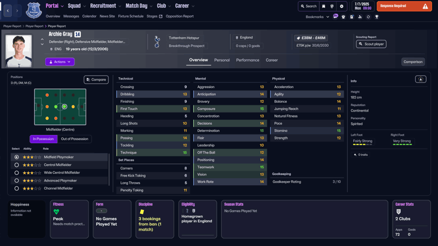Click the Response Required button
The image size is (438, 246).
click(404, 6)
